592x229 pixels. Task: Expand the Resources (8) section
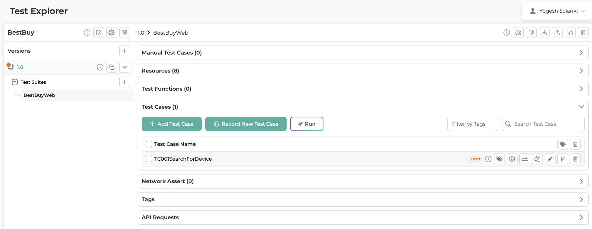tap(363, 71)
